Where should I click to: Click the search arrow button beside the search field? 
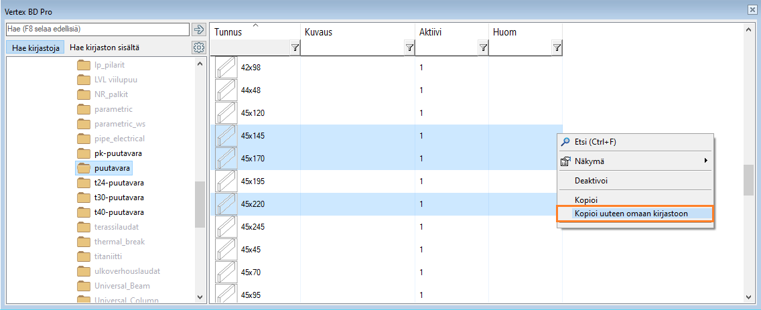(198, 29)
